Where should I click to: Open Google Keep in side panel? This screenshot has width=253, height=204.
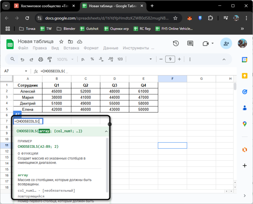(x=244, y=76)
